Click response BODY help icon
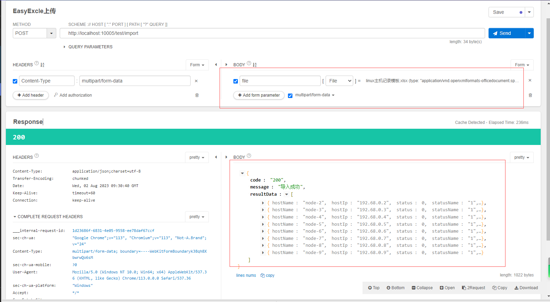This screenshot has height=302, width=550. point(249,156)
